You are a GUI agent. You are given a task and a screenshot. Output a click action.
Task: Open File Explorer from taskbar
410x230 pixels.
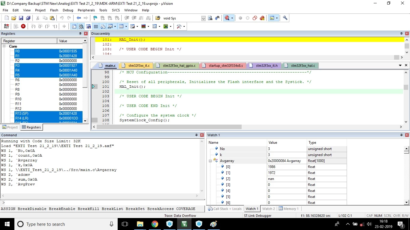click(x=140, y=224)
